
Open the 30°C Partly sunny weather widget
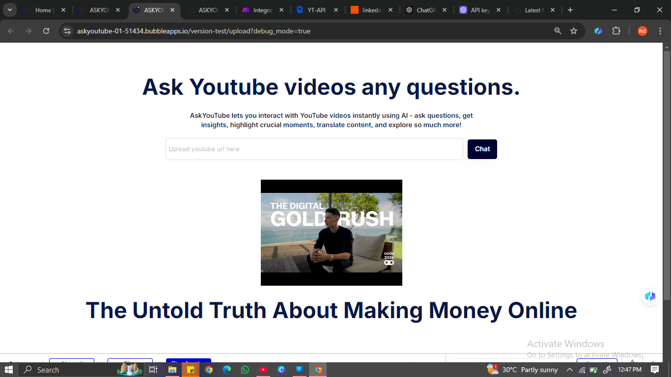click(x=522, y=370)
